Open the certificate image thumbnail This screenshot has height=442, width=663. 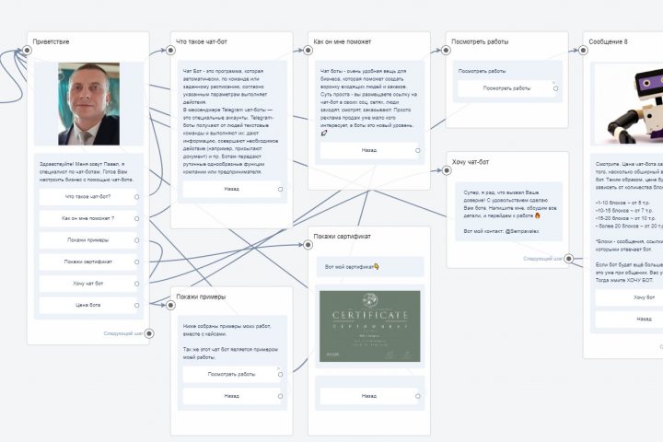(x=370, y=326)
